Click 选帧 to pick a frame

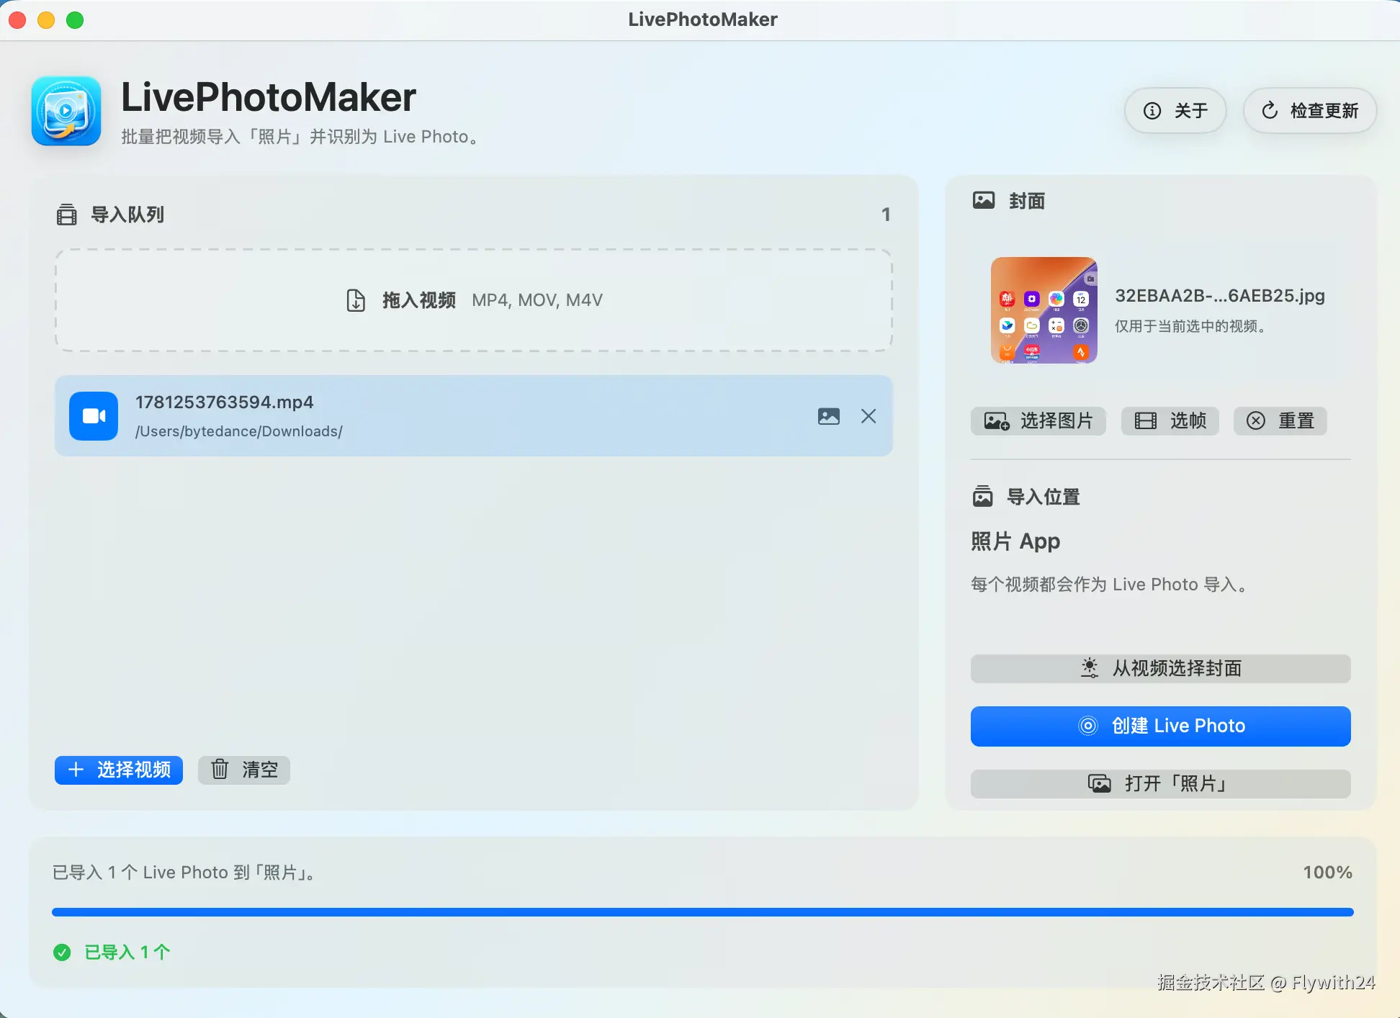1170,420
